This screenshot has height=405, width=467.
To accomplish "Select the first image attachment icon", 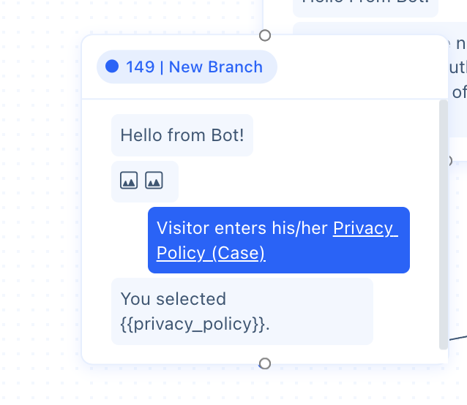I will [x=129, y=180].
